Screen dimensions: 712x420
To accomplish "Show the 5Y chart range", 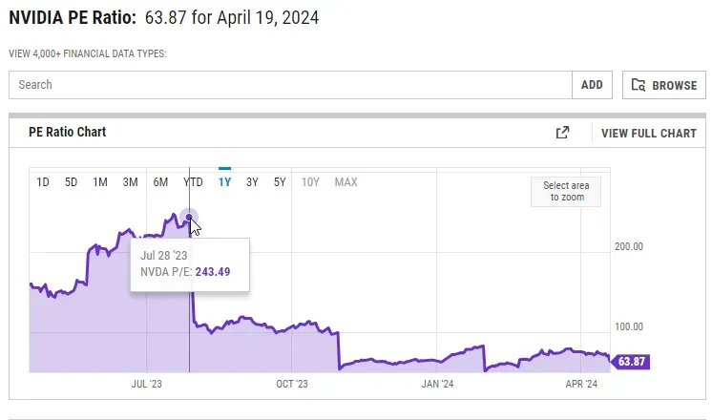I will (x=280, y=182).
